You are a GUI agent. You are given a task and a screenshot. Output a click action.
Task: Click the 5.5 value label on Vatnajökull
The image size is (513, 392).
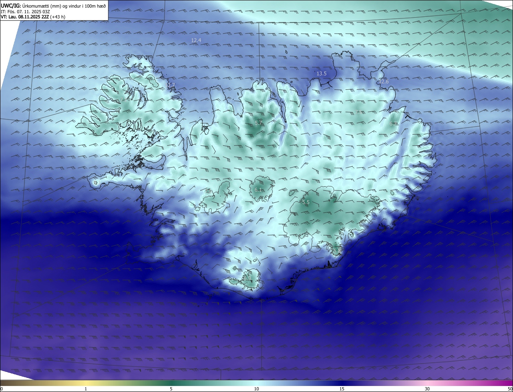pyautogui.click(x=306, y=203)
